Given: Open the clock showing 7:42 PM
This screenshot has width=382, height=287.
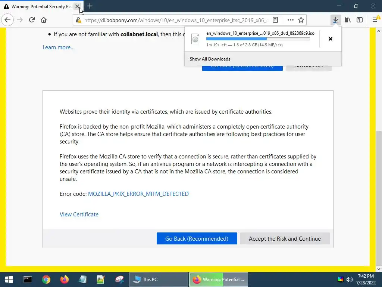Looking at the screenshot, I should point(366,280).
